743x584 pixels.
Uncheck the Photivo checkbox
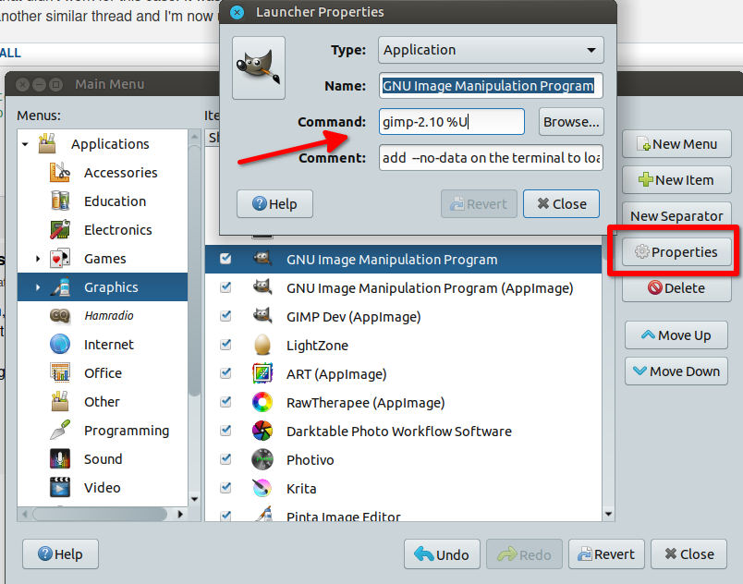tap(226, 459)
